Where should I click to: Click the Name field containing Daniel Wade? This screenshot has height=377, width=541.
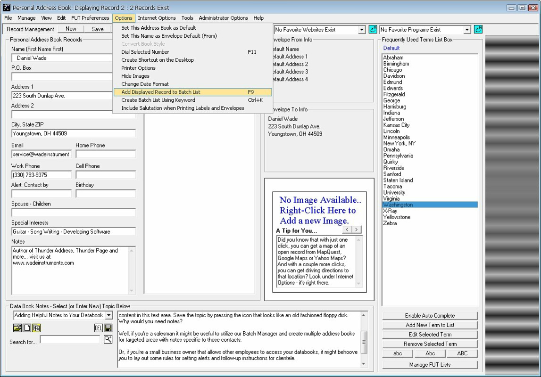coord(62,58)
